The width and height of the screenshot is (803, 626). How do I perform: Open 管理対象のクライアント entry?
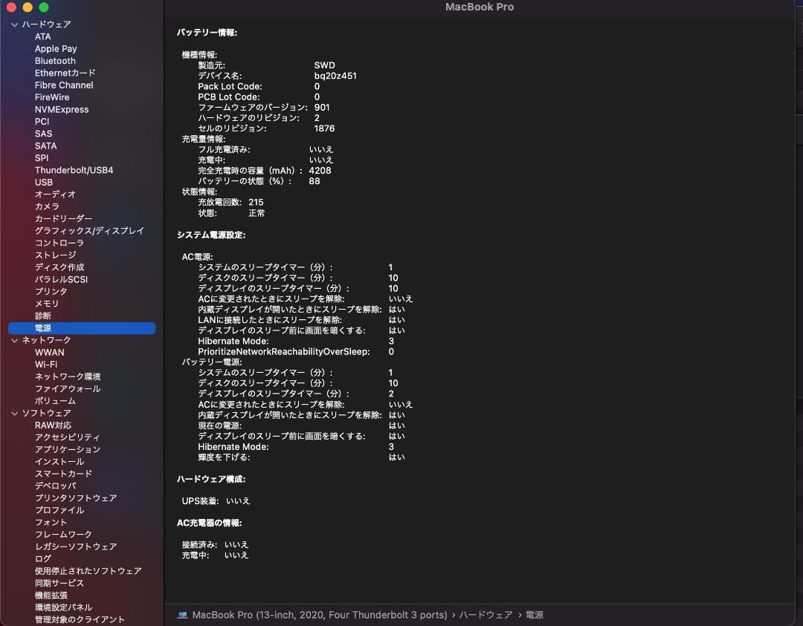80,620
